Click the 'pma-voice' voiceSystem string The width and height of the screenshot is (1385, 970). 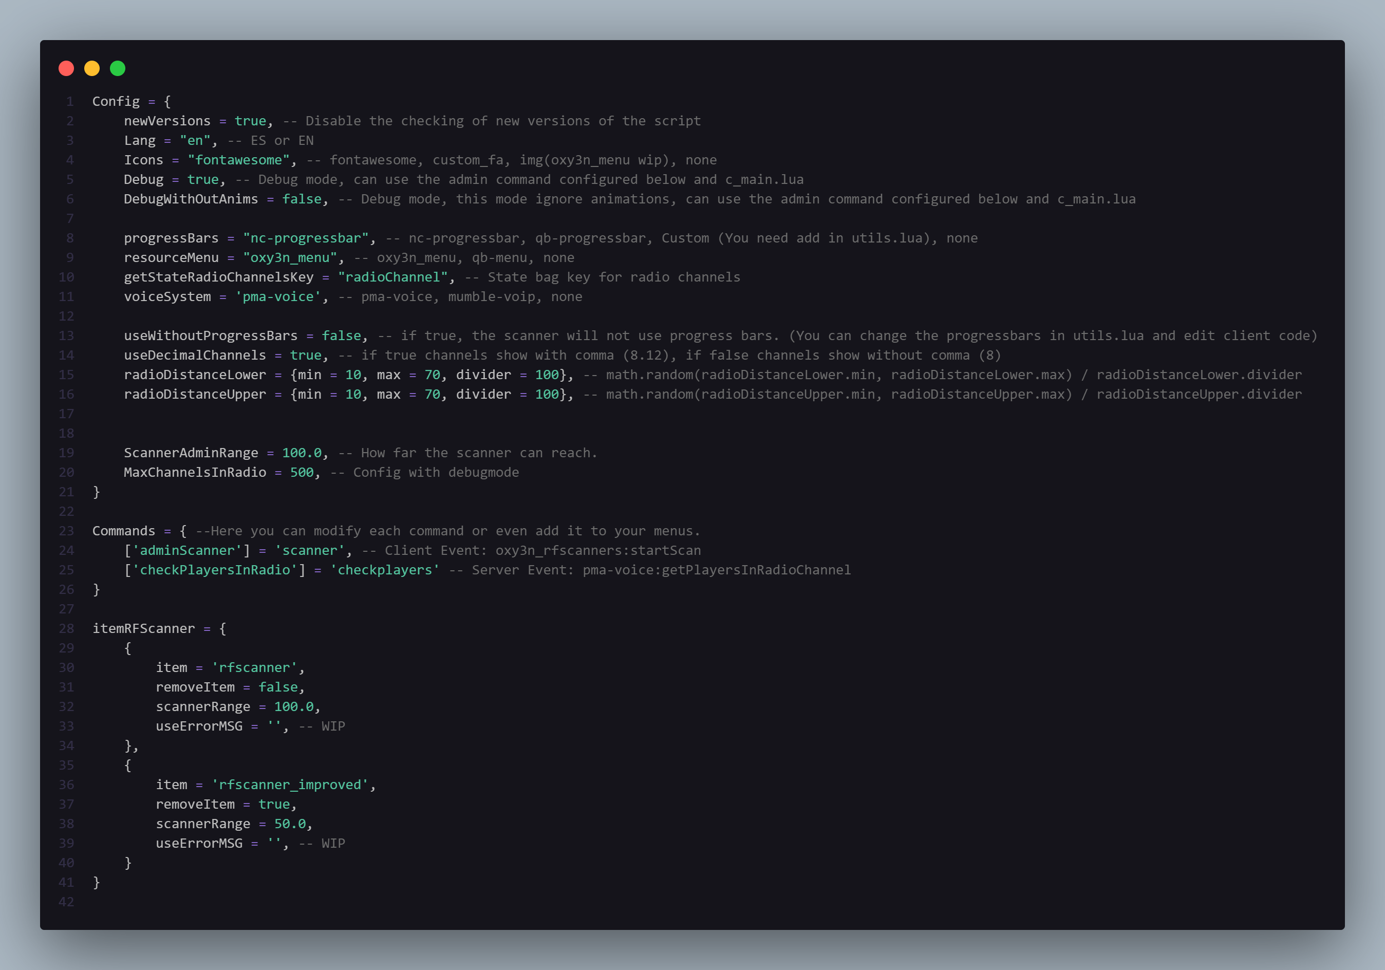click(x=278, y=297)
